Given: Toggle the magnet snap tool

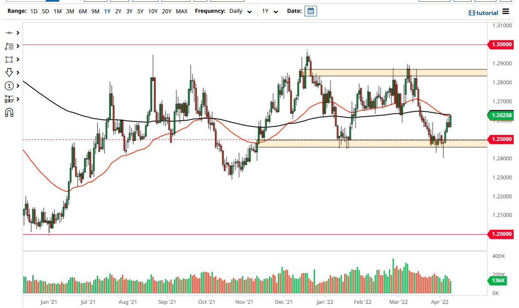Looking at the screenshot, I should click(9, 112).
